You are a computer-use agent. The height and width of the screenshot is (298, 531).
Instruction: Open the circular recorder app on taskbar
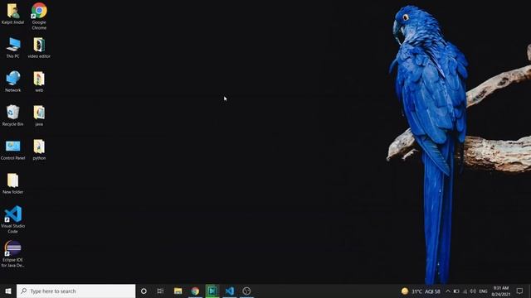(x=246, y=291)
